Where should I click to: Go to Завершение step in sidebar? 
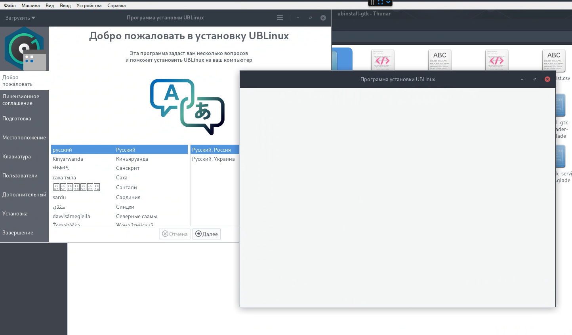(24, 232)
